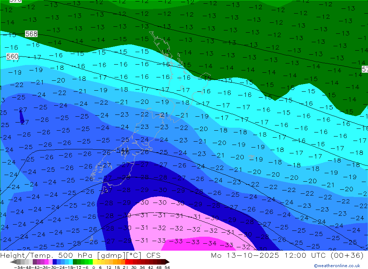Pick the yellow swatch in the legend
The height and width of the screenshot is (269, 368).
click(x=95, y=262)
